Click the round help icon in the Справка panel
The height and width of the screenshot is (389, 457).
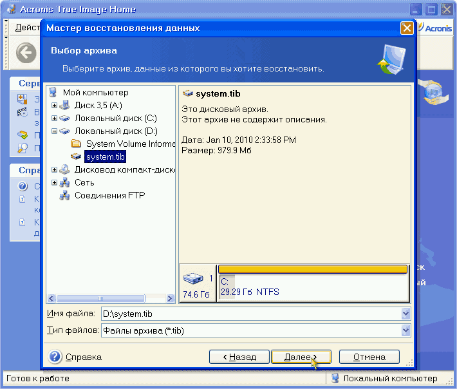click(x=23, y=186)
